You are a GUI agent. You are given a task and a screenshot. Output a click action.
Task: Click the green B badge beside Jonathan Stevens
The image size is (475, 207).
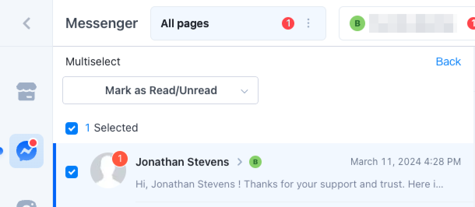click(x=255, y=162)
